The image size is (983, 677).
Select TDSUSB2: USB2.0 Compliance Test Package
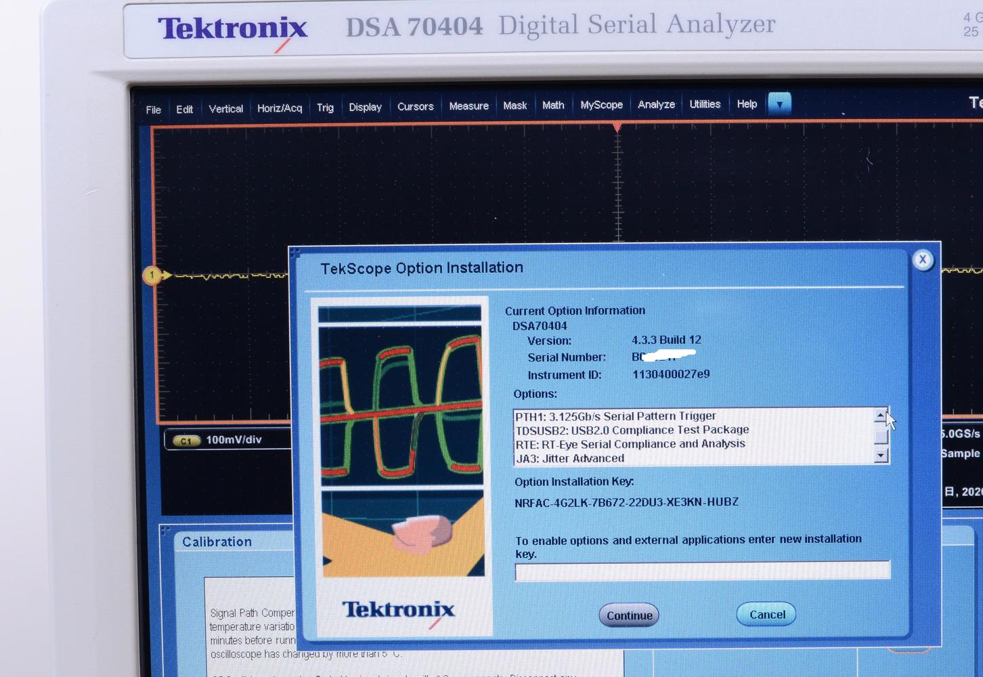click(x=632, y=430)
